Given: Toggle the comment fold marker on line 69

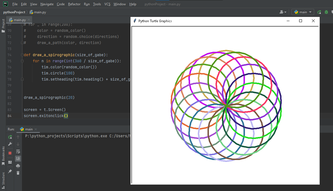Looking at the screenshot, I should [22, 24].
